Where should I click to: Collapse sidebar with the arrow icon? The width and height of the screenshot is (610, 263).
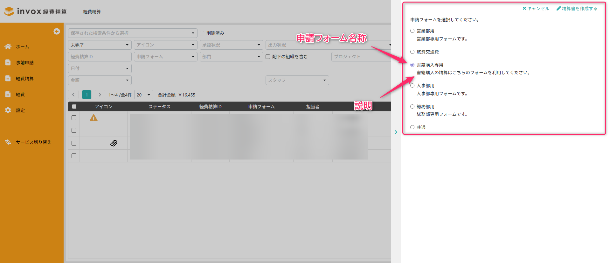click(x=57, y=31)
